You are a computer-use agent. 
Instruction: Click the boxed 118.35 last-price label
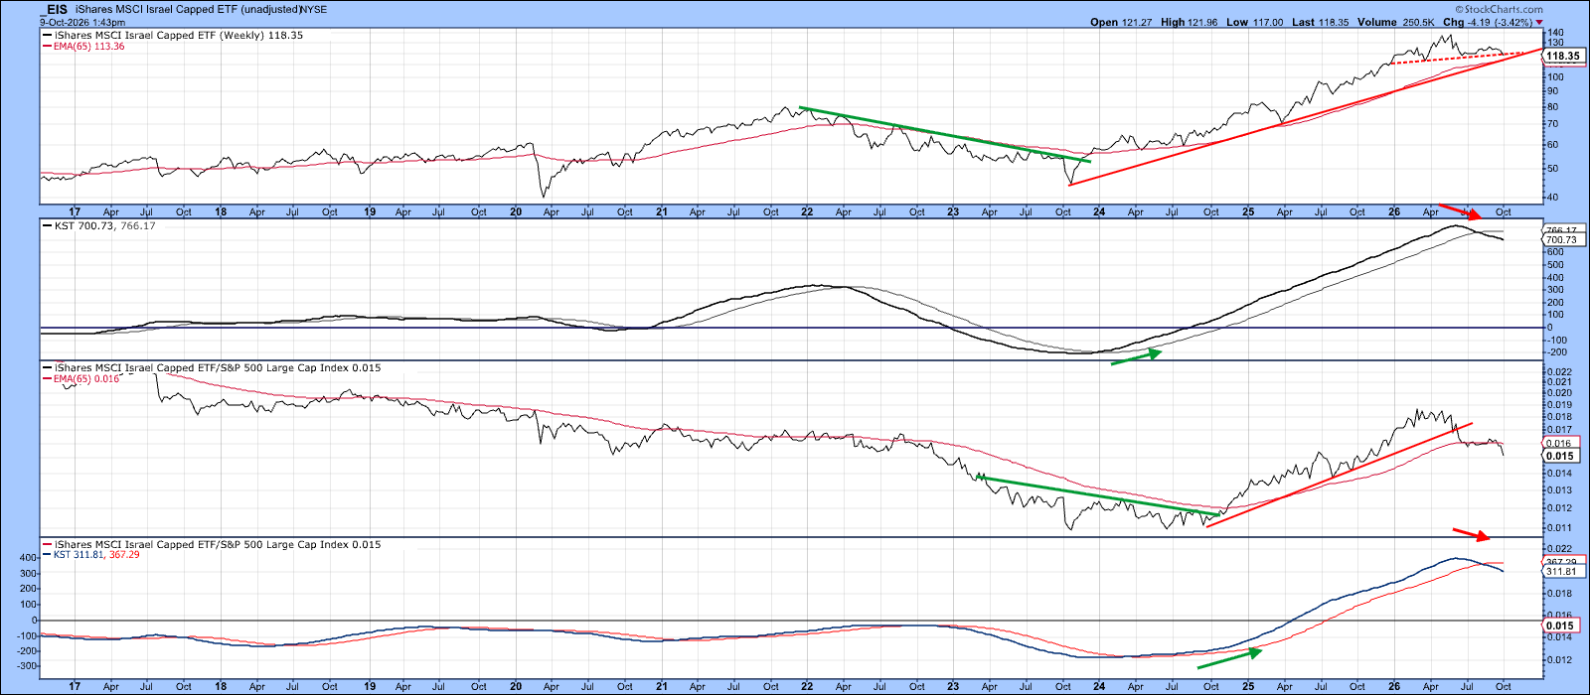click(x=1563, y=57)
